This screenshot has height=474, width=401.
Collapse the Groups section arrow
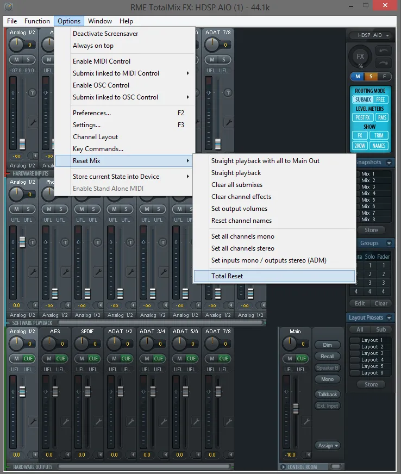click(389, 243)
